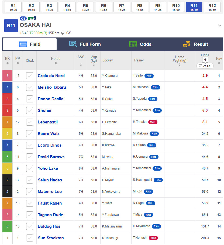Screen dimensions: 224x245
Task: Check the box for Faust Rasen
Action: click(30, 203)
